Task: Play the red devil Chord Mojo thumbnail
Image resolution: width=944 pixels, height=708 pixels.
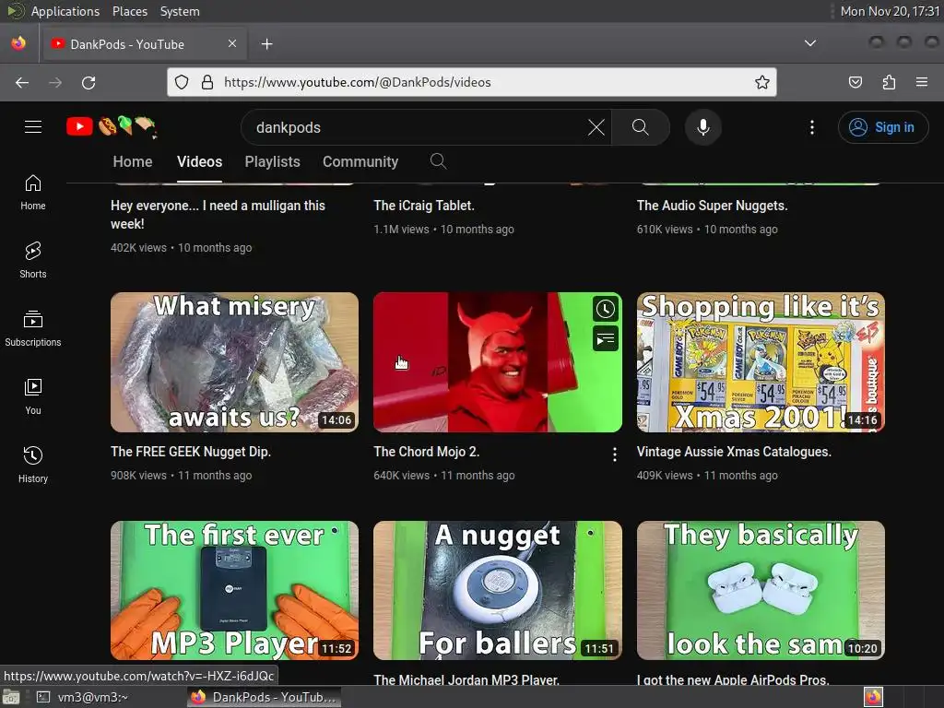Action: point(497,362)
